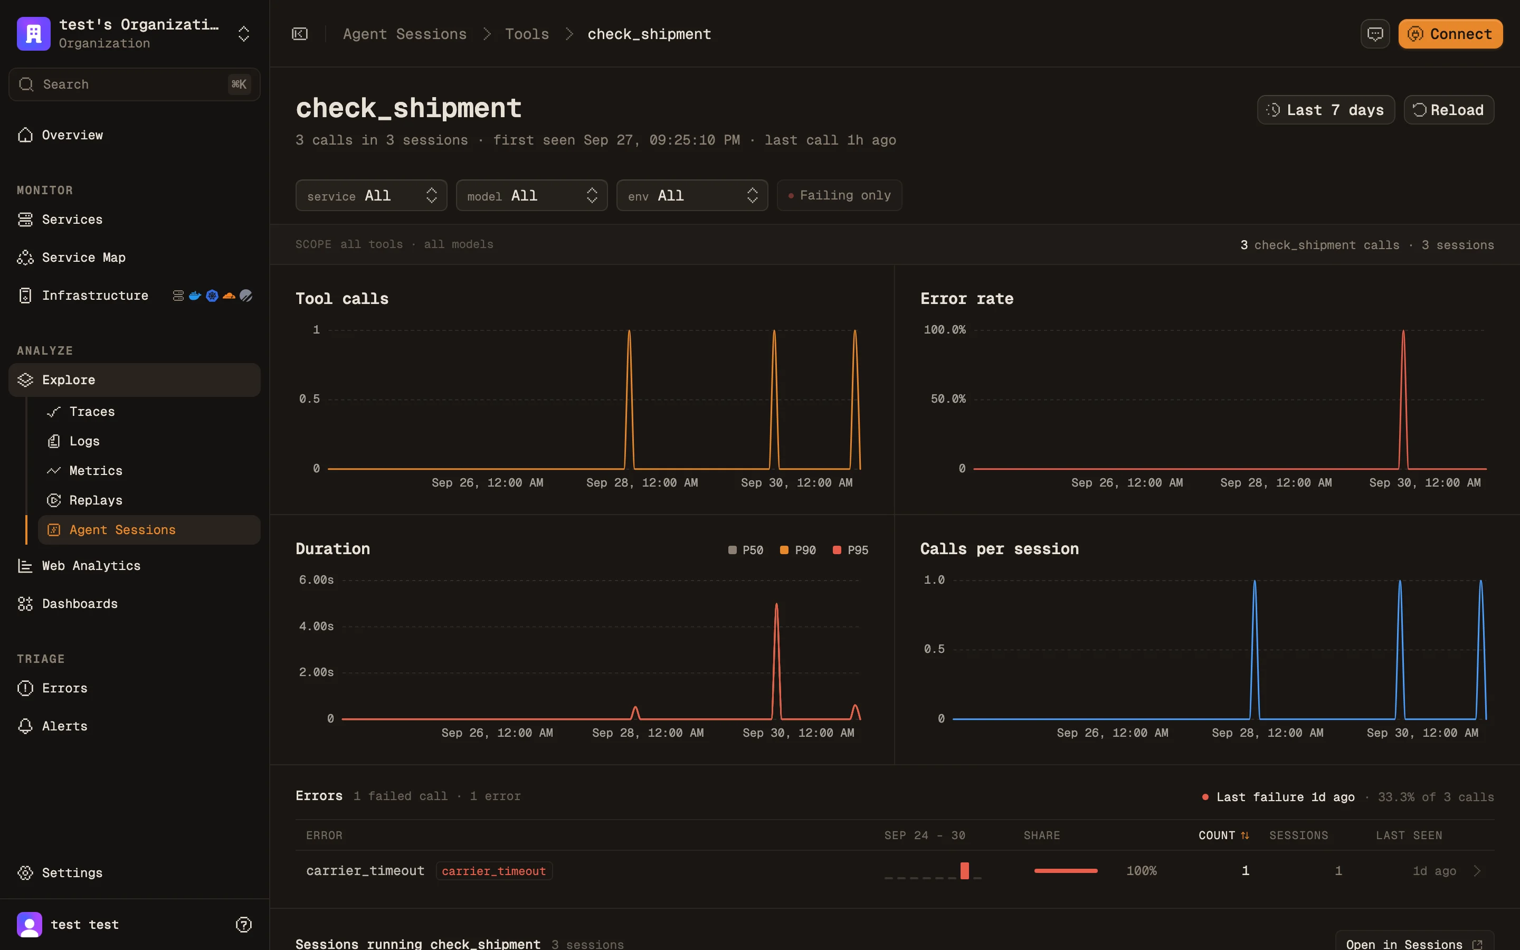The height and width of the screenshot is (950, 1520).
Task: Select Agent Sessions in the sidebar
Action: click(x=149, y=530)
